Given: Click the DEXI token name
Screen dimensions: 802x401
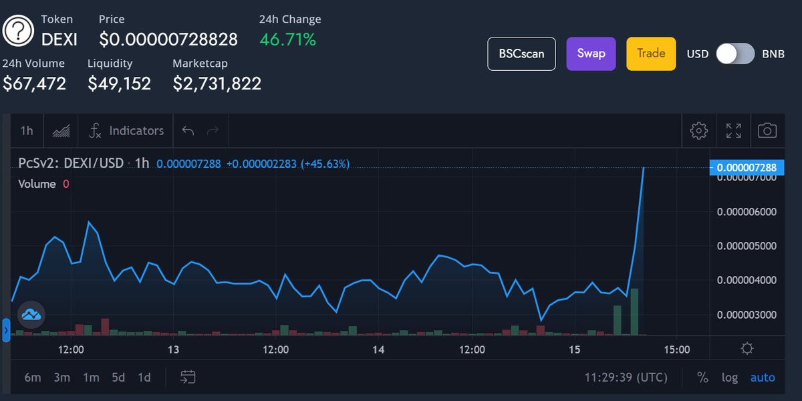Looking at the screenshot, I should click(x=59, y=39).
